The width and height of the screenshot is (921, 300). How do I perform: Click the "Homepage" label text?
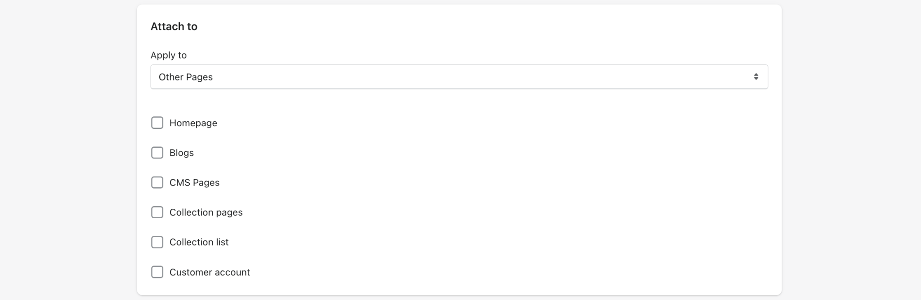coord(193,123)
